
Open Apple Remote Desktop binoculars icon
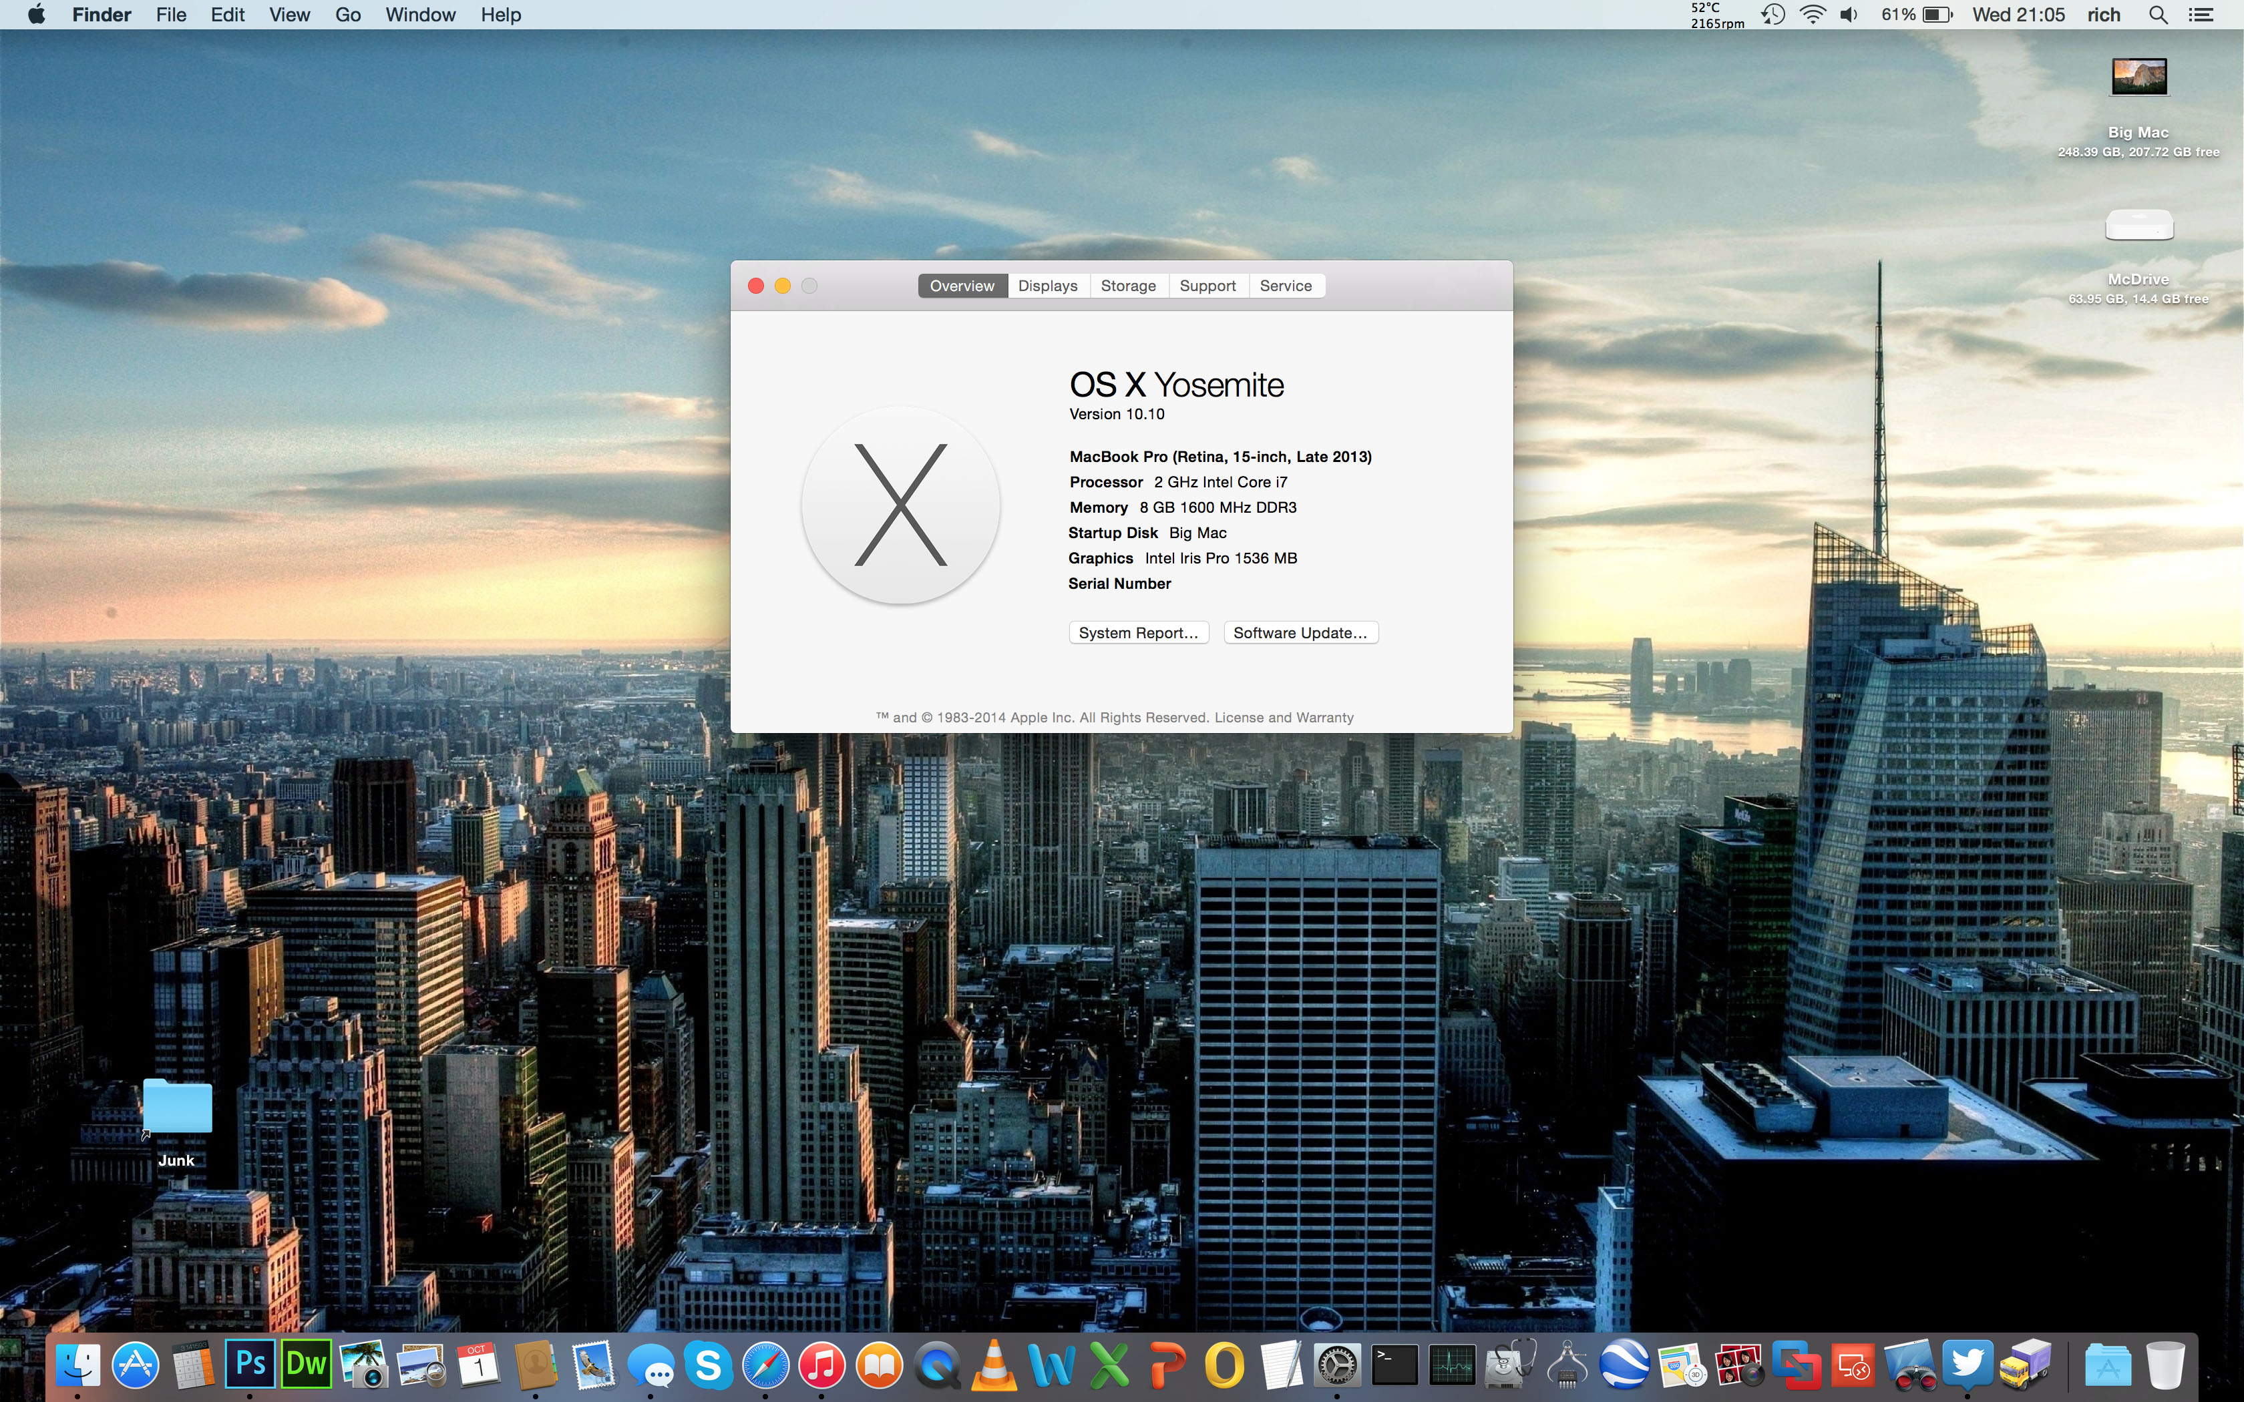(1910, 1365)
